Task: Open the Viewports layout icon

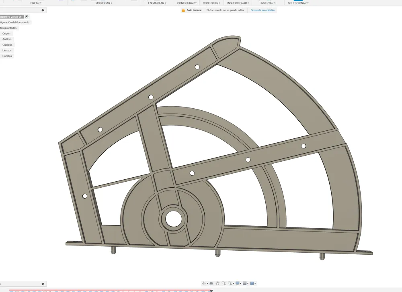Action: [x=252, y=283]
